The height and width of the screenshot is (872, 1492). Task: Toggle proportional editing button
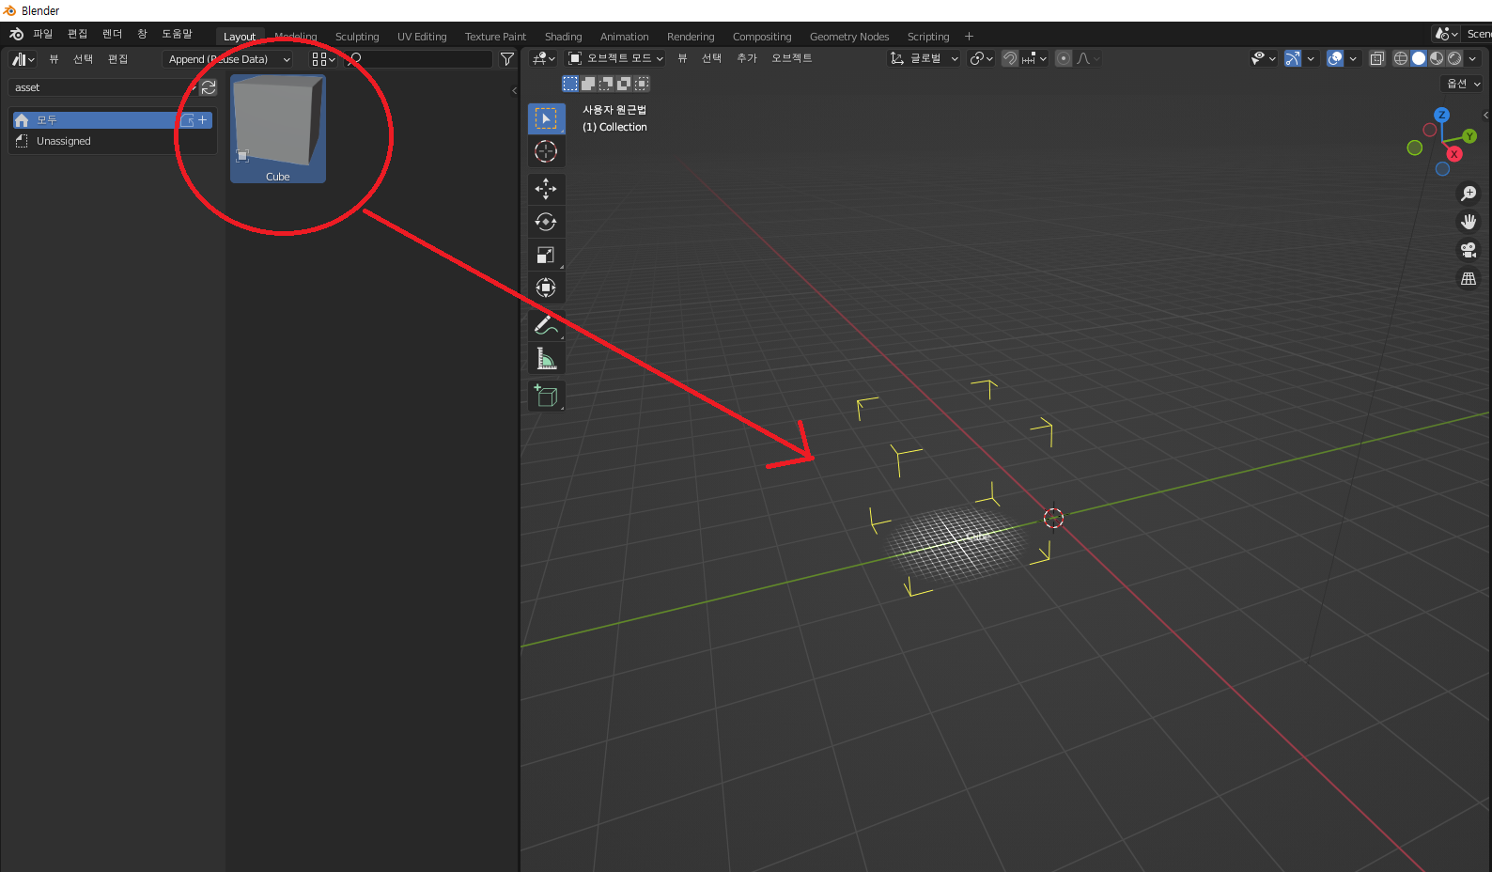1064,58
